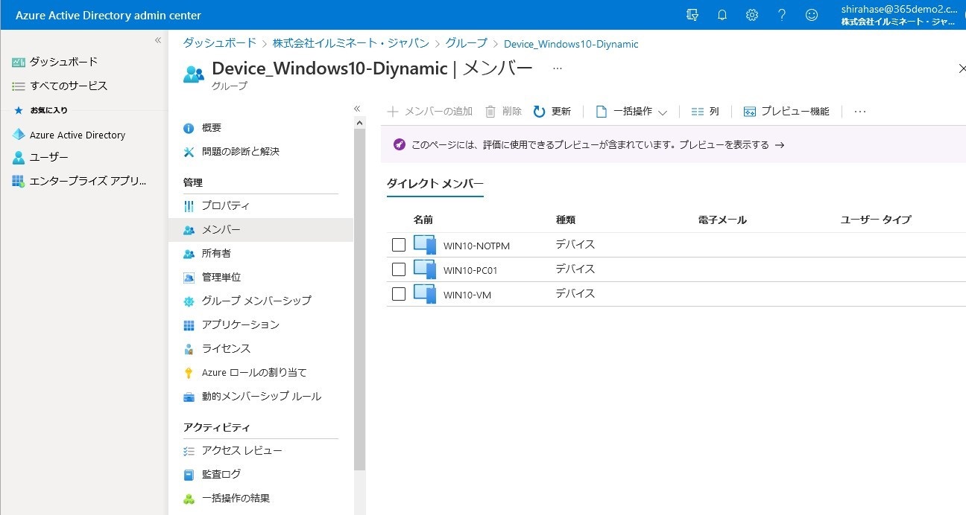The image size is (966, 515).
Task: Tick the WIN10-VM checkbox
Action: click(x=399, y=294)
